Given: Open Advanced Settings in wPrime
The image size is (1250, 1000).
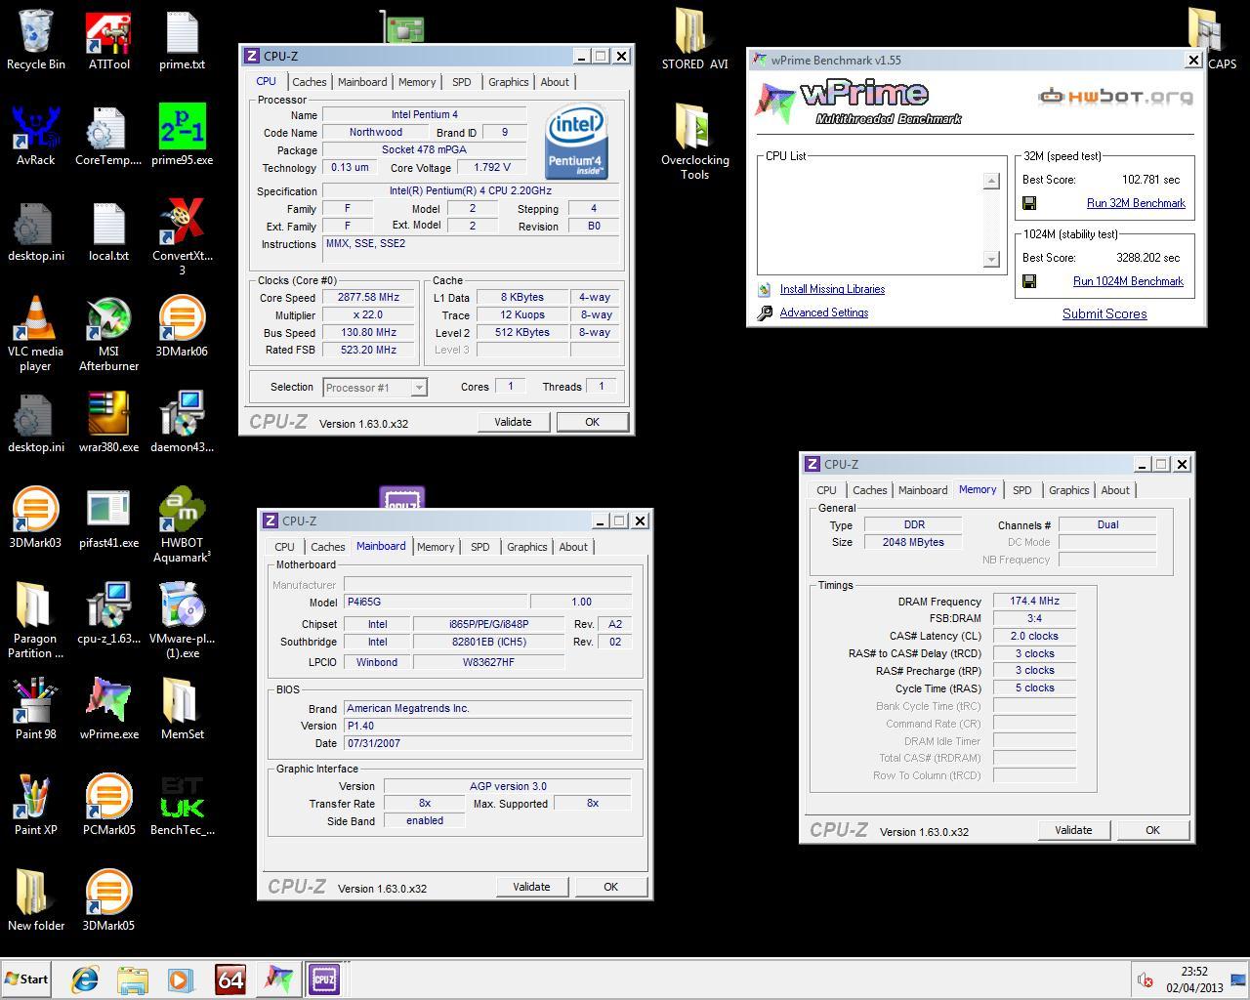Looking at the screenshot, I should (823, 312).
